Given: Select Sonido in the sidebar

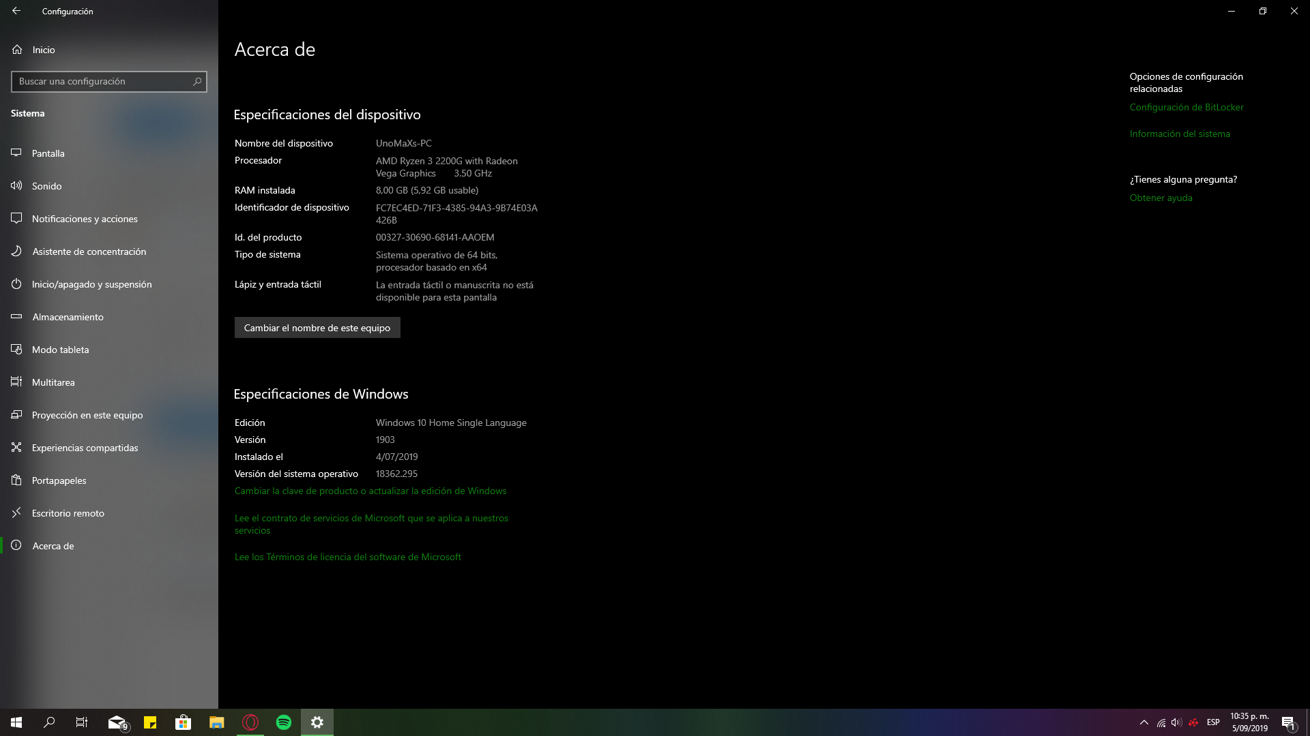Looking at the screenshot, I should click(46, 186).
